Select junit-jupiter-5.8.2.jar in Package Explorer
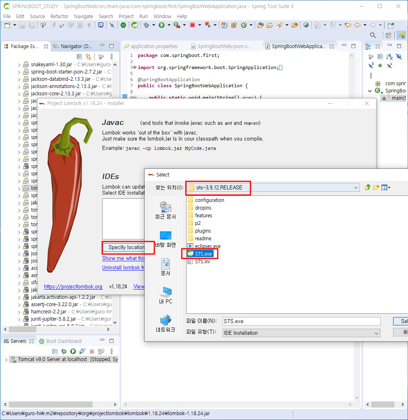Viewport: 408px width, 420px height. coord(67,319)
